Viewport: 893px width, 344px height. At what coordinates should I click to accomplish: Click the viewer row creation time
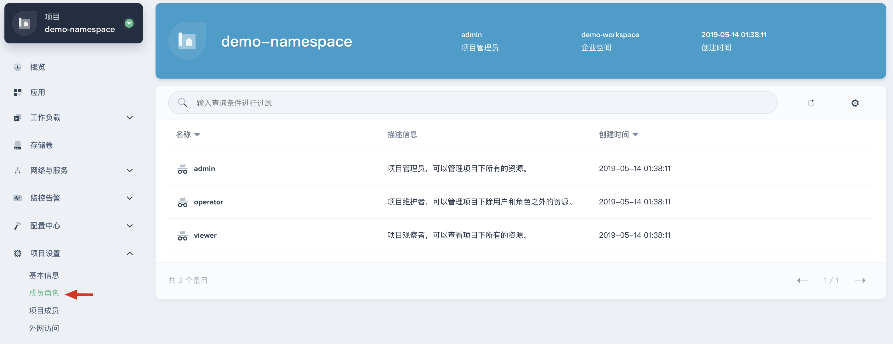tap(634, 235)
